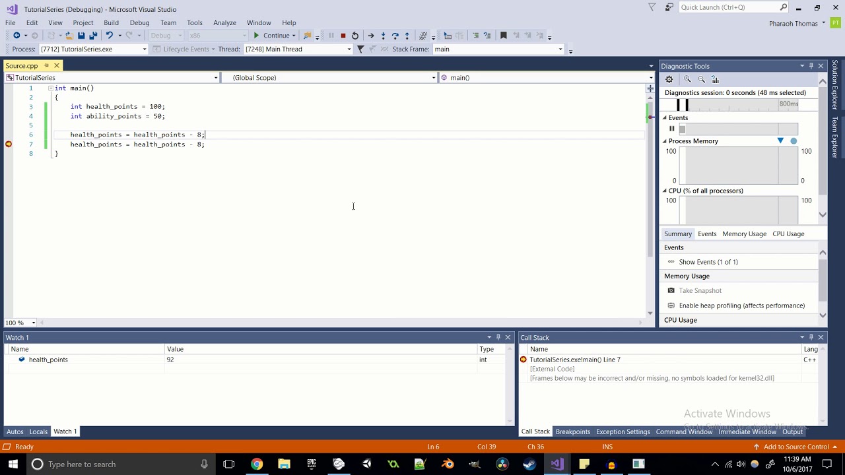Open the Thread dropdown showing Main Thread
Screen dimensions: 845x475
pos(298,49)
